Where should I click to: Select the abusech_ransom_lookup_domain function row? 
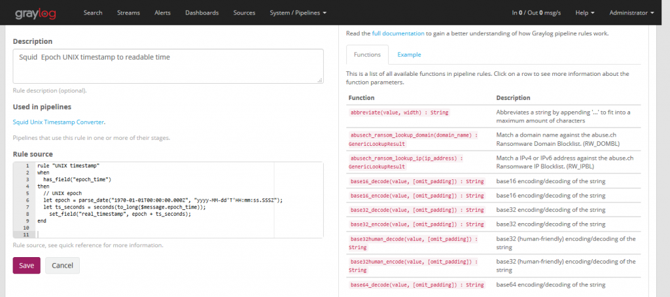coord(493,139)
